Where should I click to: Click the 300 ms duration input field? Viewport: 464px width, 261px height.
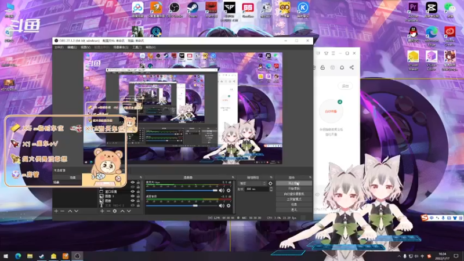coord(257,189)
